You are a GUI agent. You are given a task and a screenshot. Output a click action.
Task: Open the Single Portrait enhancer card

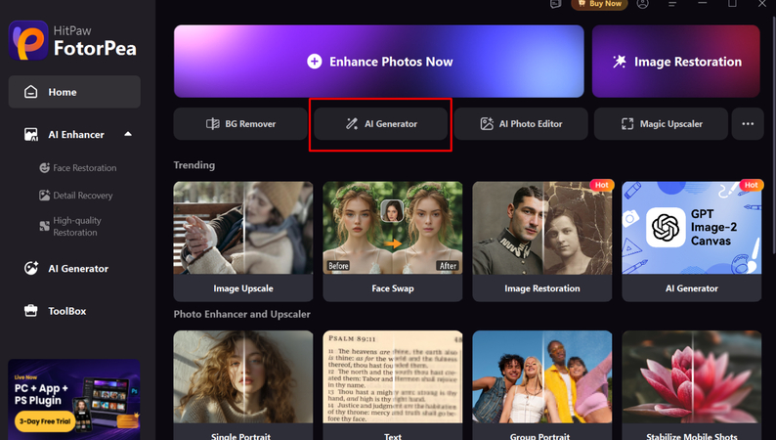[x=243, y=385]
